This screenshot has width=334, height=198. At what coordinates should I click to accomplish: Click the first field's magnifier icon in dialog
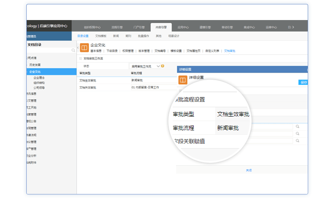[297, 127]
